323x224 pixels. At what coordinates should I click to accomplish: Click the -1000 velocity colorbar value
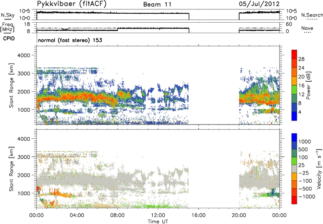click(306, 197)
